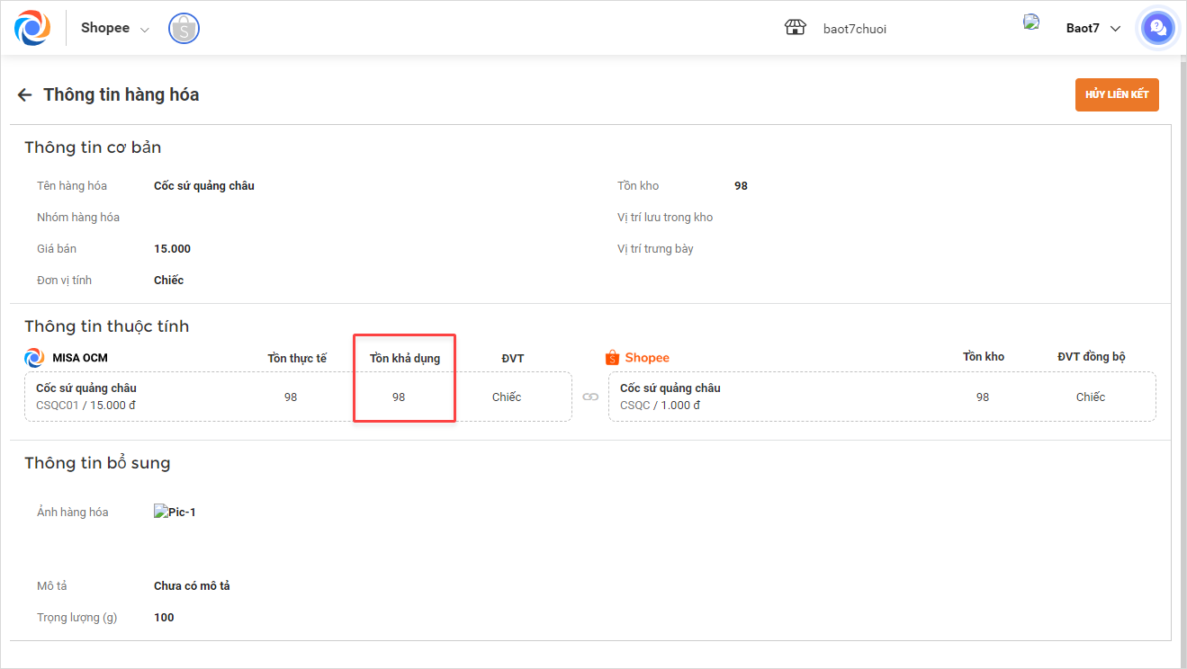Image resolution: width=1187 pixels, height=669 pixels.
Task: Click the link chain icon between products
Action: [x=590, y=397]
